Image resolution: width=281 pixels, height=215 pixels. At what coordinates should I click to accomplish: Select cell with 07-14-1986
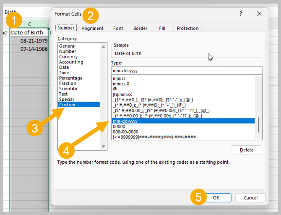pos(29,49)
